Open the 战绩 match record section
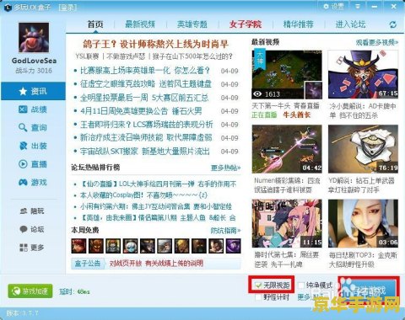The height and width of the screenshot is (320, 405). click(x=33, y=109)
